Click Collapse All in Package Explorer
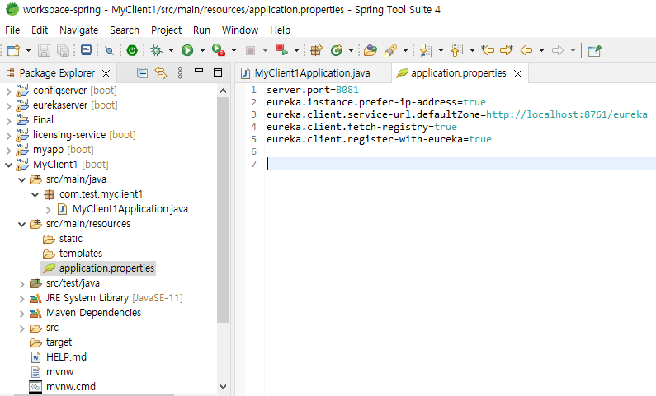 pos(142,73)
